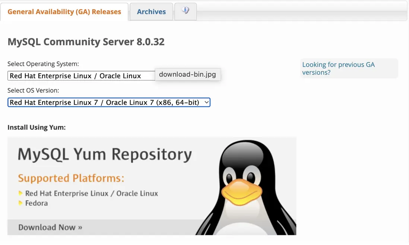
Task: Click the yellow bullet arrow beside Fedora
Action: tap(21, 203)
